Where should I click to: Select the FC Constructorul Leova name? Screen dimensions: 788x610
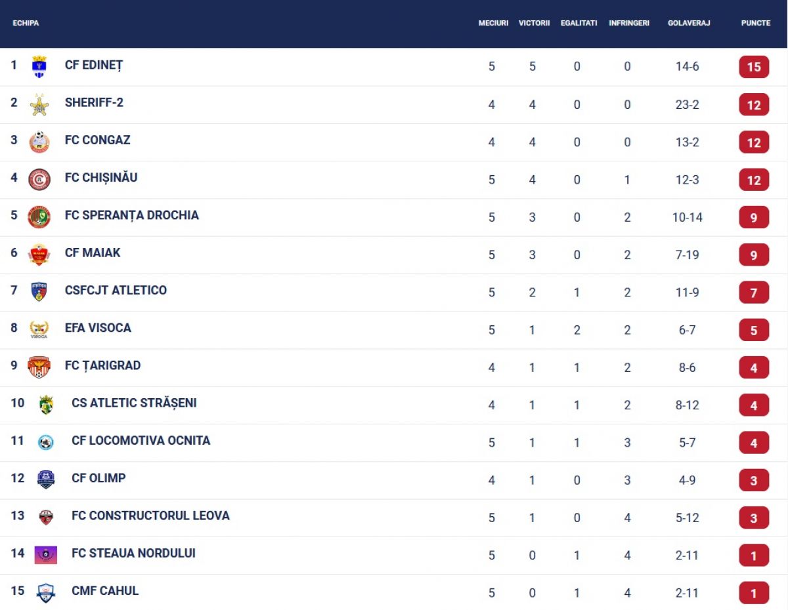[150, 516]
